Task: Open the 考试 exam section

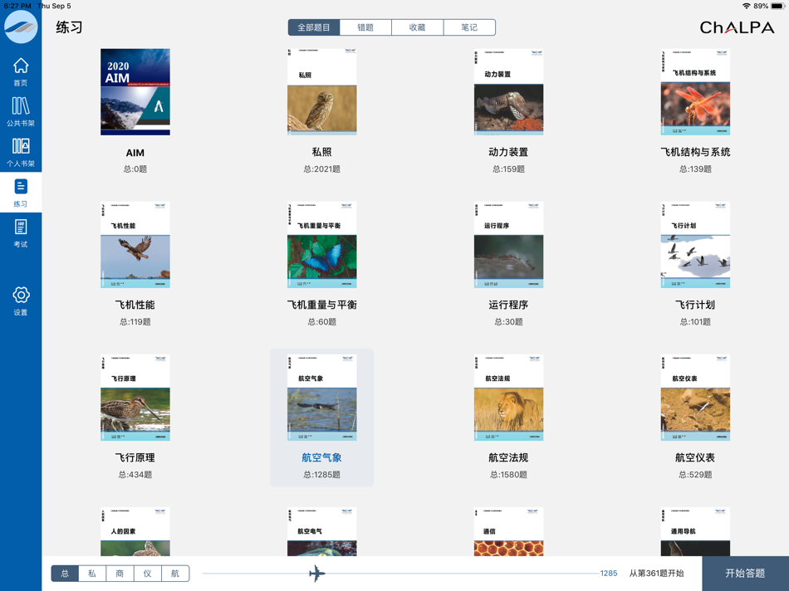Action: tap(21, 233)
